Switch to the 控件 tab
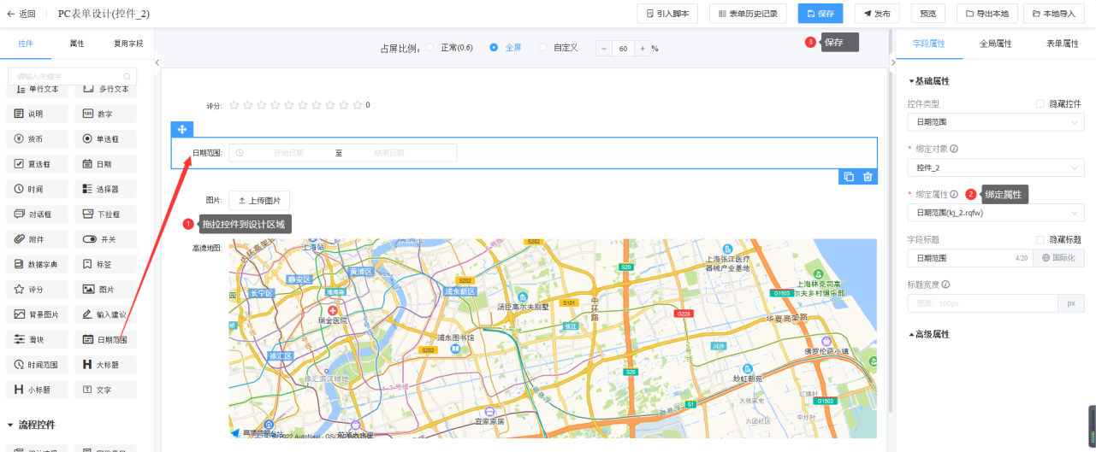The image size is (1096, 452). tap(26, 43)
